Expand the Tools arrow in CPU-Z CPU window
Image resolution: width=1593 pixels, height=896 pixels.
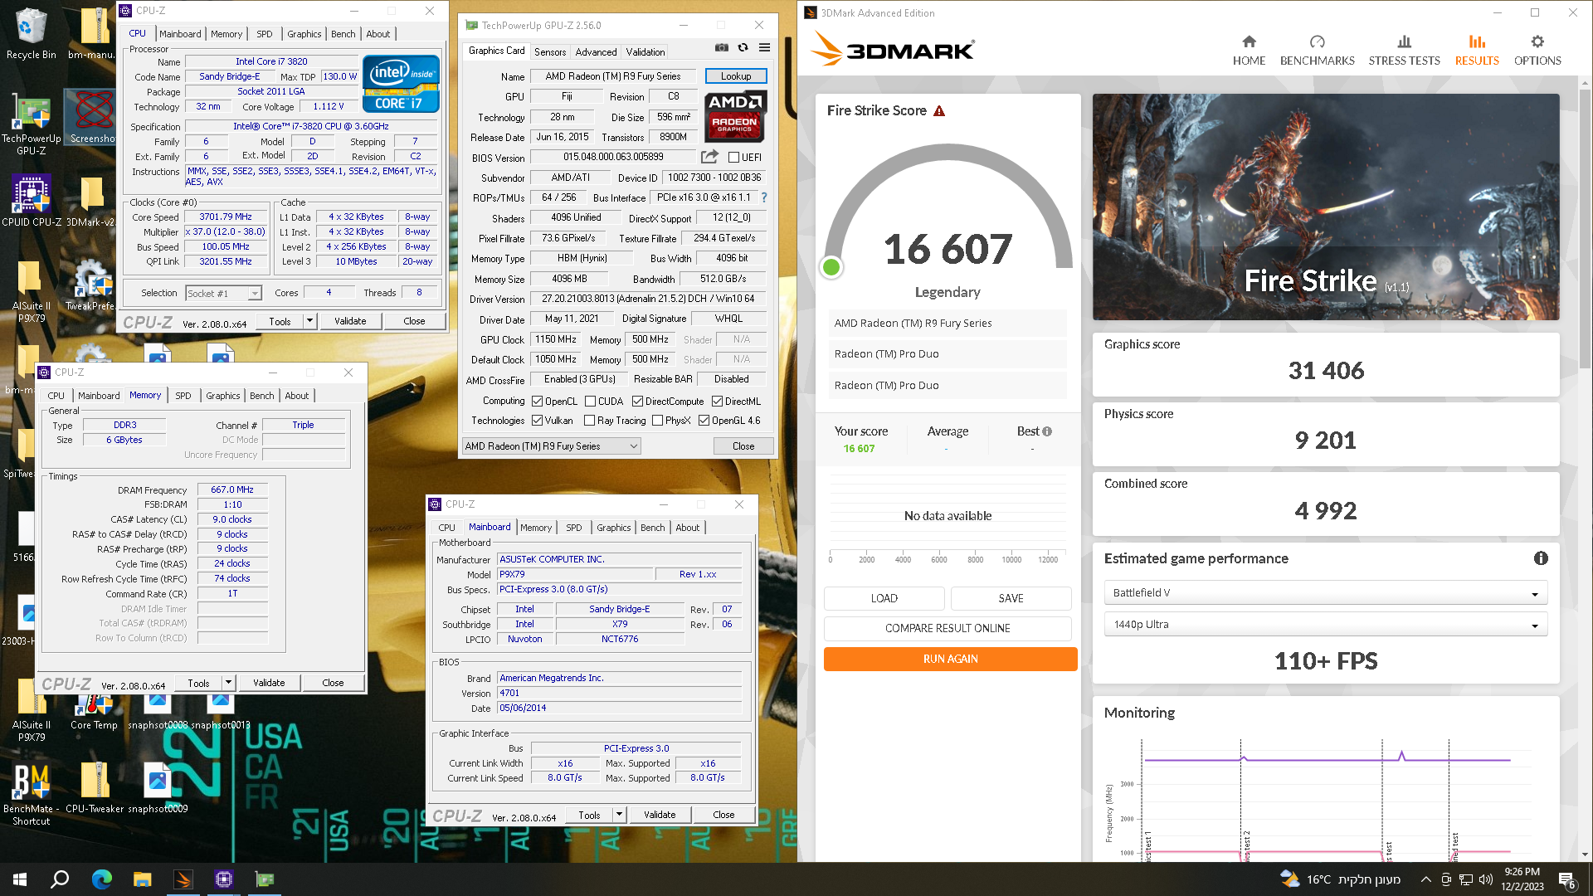(x=309, y=321)
